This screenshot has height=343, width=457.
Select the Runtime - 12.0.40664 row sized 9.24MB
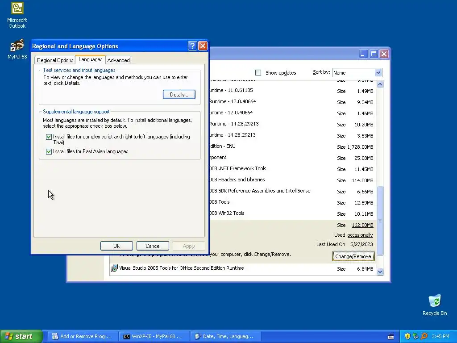(x=293, y=102)
